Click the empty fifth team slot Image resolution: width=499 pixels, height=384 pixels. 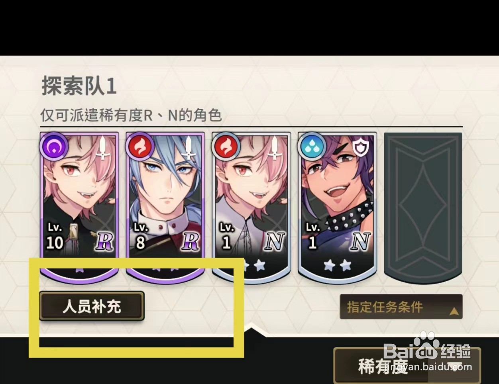pyautogui.click(x=423, y=208)
